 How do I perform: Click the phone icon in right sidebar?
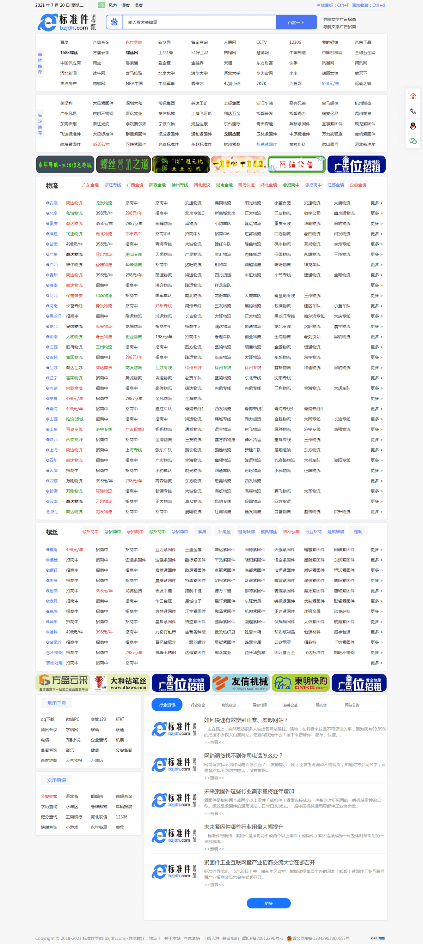pyautogui.click(x=413, y=111)
